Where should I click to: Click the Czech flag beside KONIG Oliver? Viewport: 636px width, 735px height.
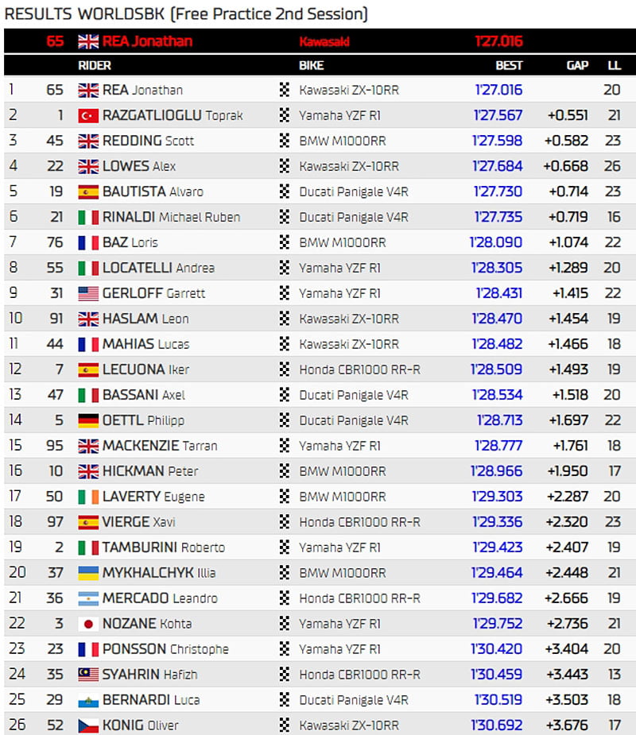87,725
